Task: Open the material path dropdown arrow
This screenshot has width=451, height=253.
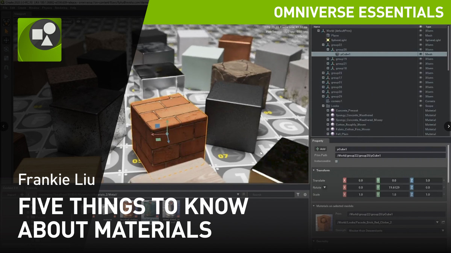Action: tap(437, 223)
